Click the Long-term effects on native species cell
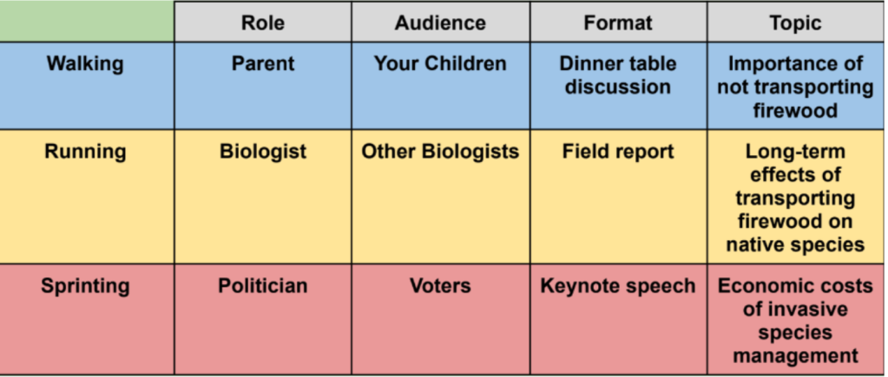 point(795,198)
